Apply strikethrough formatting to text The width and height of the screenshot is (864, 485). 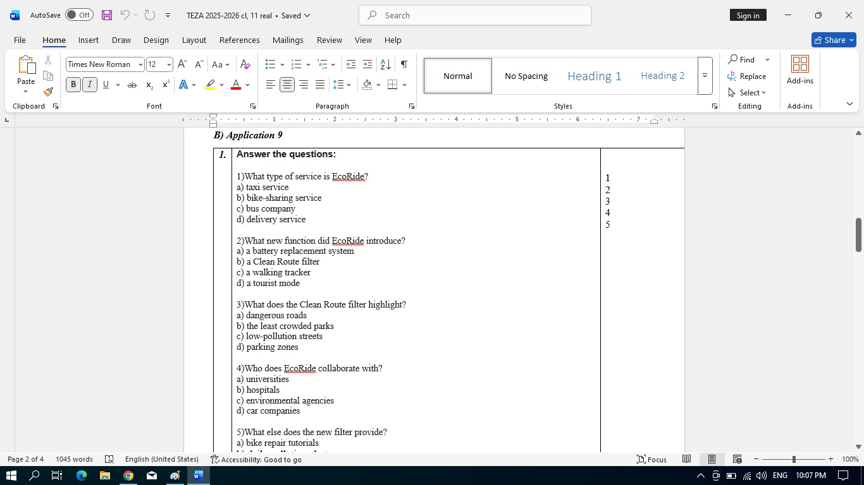[x=132, y=85]
